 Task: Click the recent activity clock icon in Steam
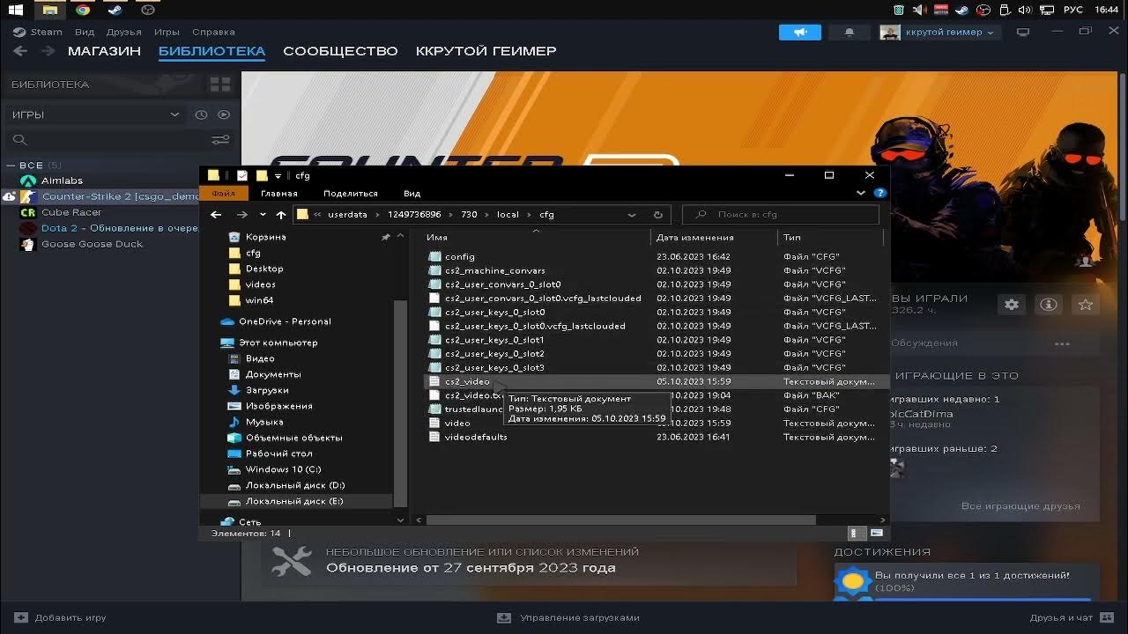click(x=201, y=114)
